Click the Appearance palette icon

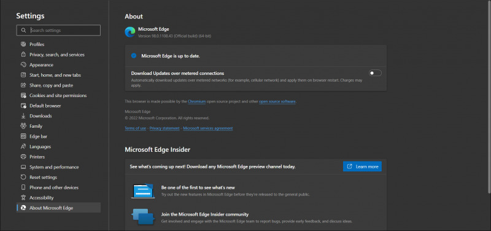click(23, 65)
